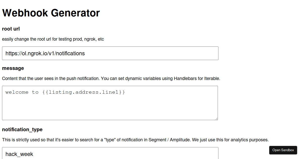Click the {{listing.address.line1}} variable text

point(83,92)
